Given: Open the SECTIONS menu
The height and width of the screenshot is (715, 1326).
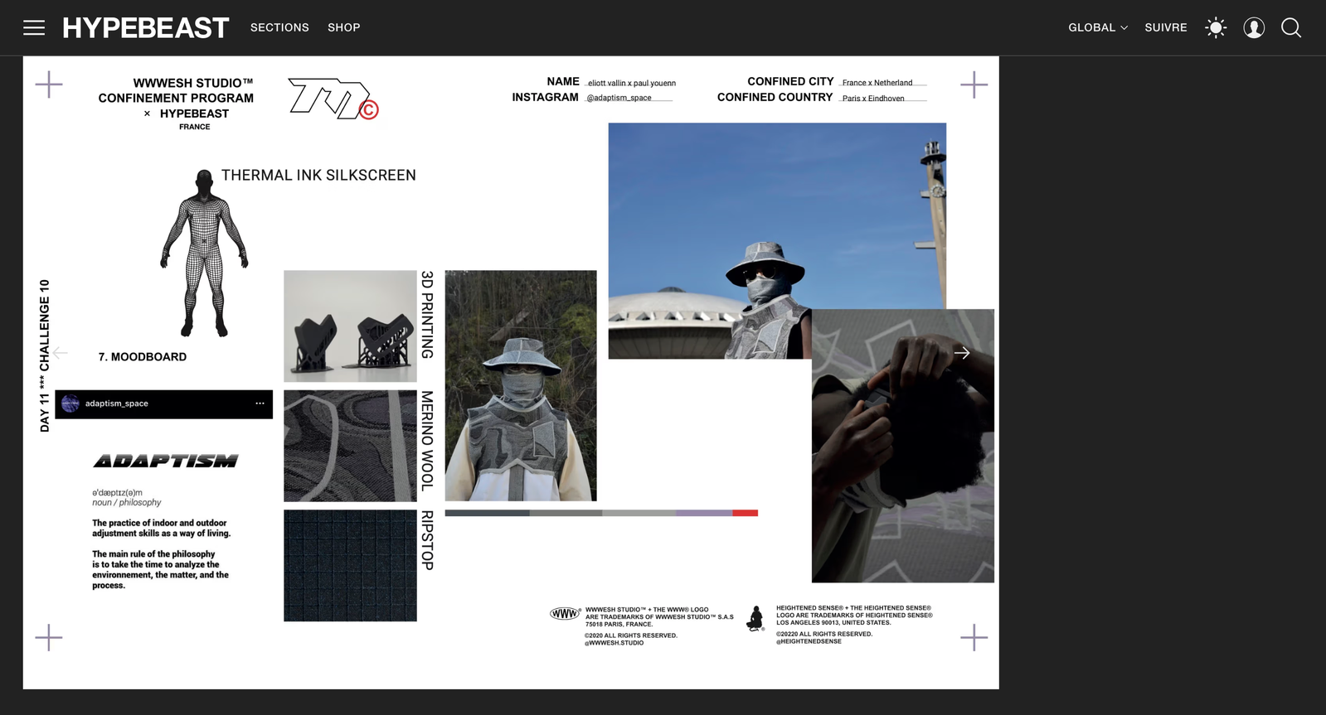Looking at the screenshot, I should tap(279, 27).
